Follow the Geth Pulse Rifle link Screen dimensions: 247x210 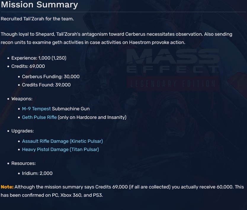(x=39, y=117)
